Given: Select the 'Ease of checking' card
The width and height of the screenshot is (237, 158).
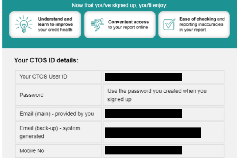Looking at the screenshot, I should [194, 24].
